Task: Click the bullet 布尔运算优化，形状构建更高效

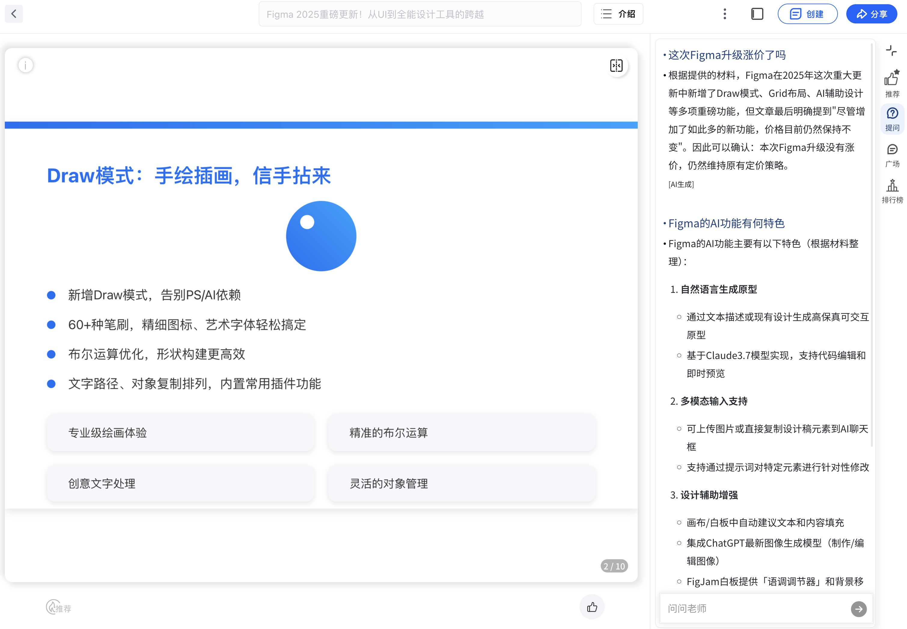Action: [x=156, y=354]
